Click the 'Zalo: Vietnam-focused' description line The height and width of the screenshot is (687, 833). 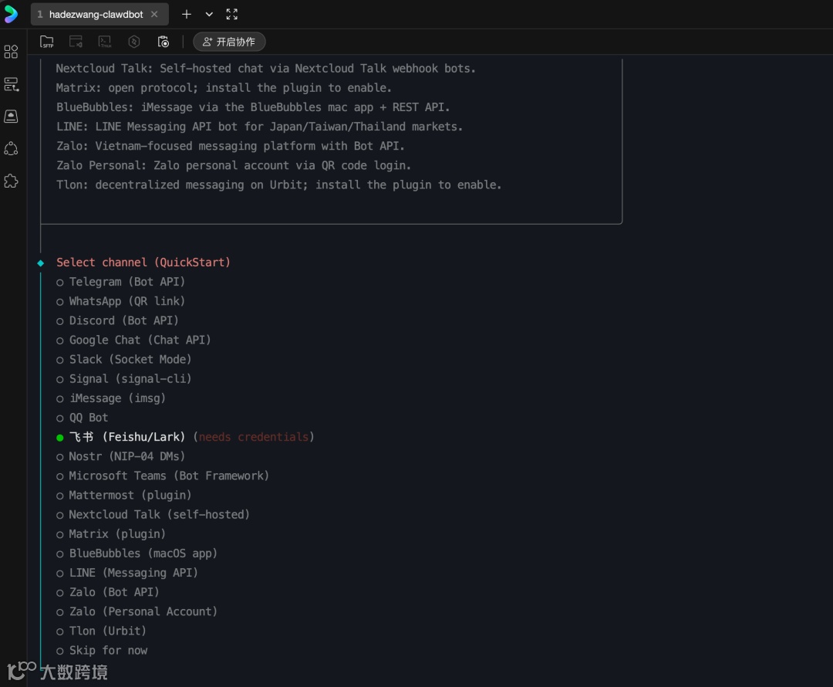231,146
